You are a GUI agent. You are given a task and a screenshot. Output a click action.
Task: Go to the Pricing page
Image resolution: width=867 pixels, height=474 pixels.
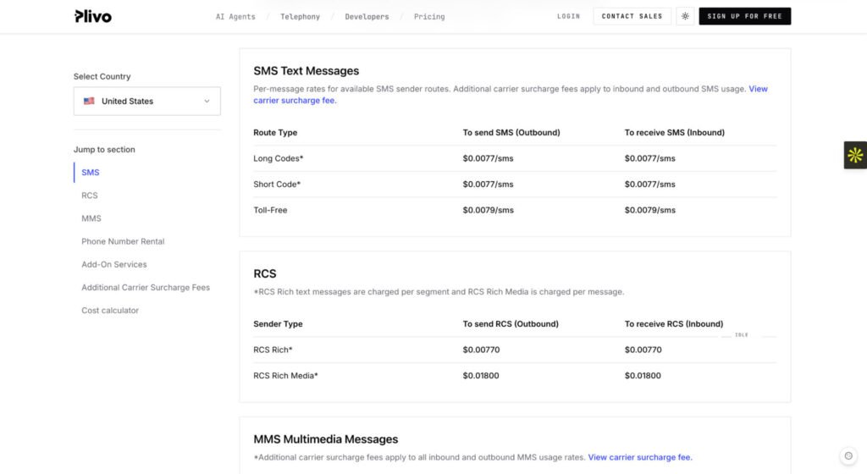(x=429, y=17)
